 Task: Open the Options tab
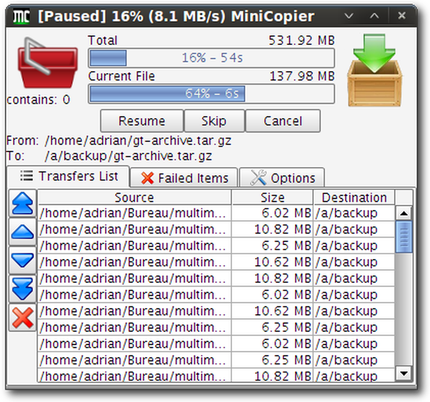(x=282, y=178)
